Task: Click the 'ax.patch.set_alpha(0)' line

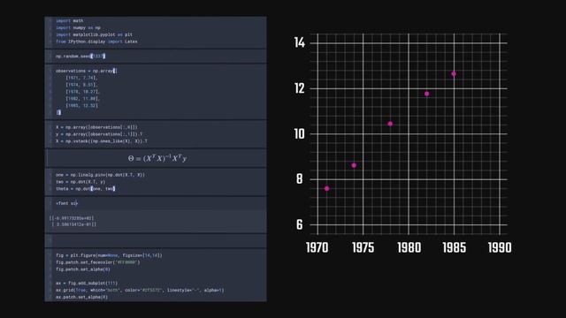Action: click(x=81, y=297)
